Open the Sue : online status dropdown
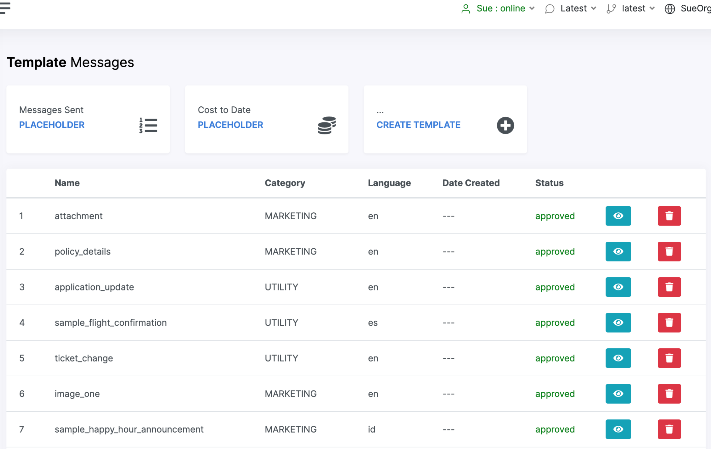Image resolution: width=711 pixels, height=449 pixels. coord(505,8)
